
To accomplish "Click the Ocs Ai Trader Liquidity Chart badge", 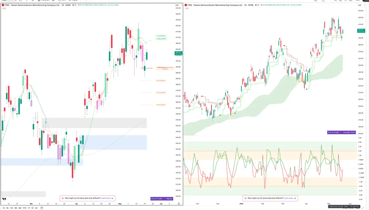I will pyautogui.click(x=341, y=132).
